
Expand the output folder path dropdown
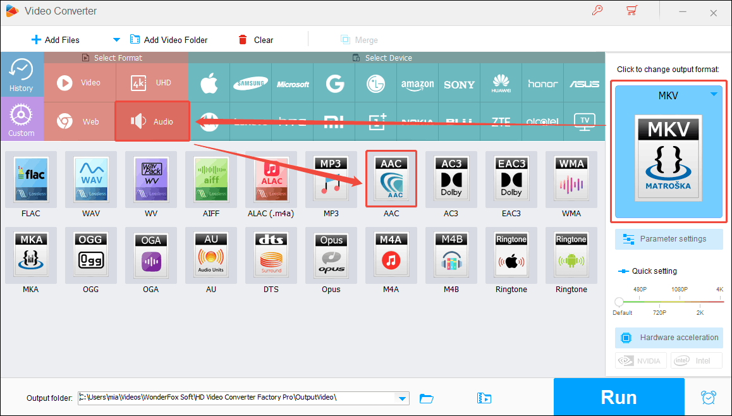pyautogui.click(x=402, y=398)
